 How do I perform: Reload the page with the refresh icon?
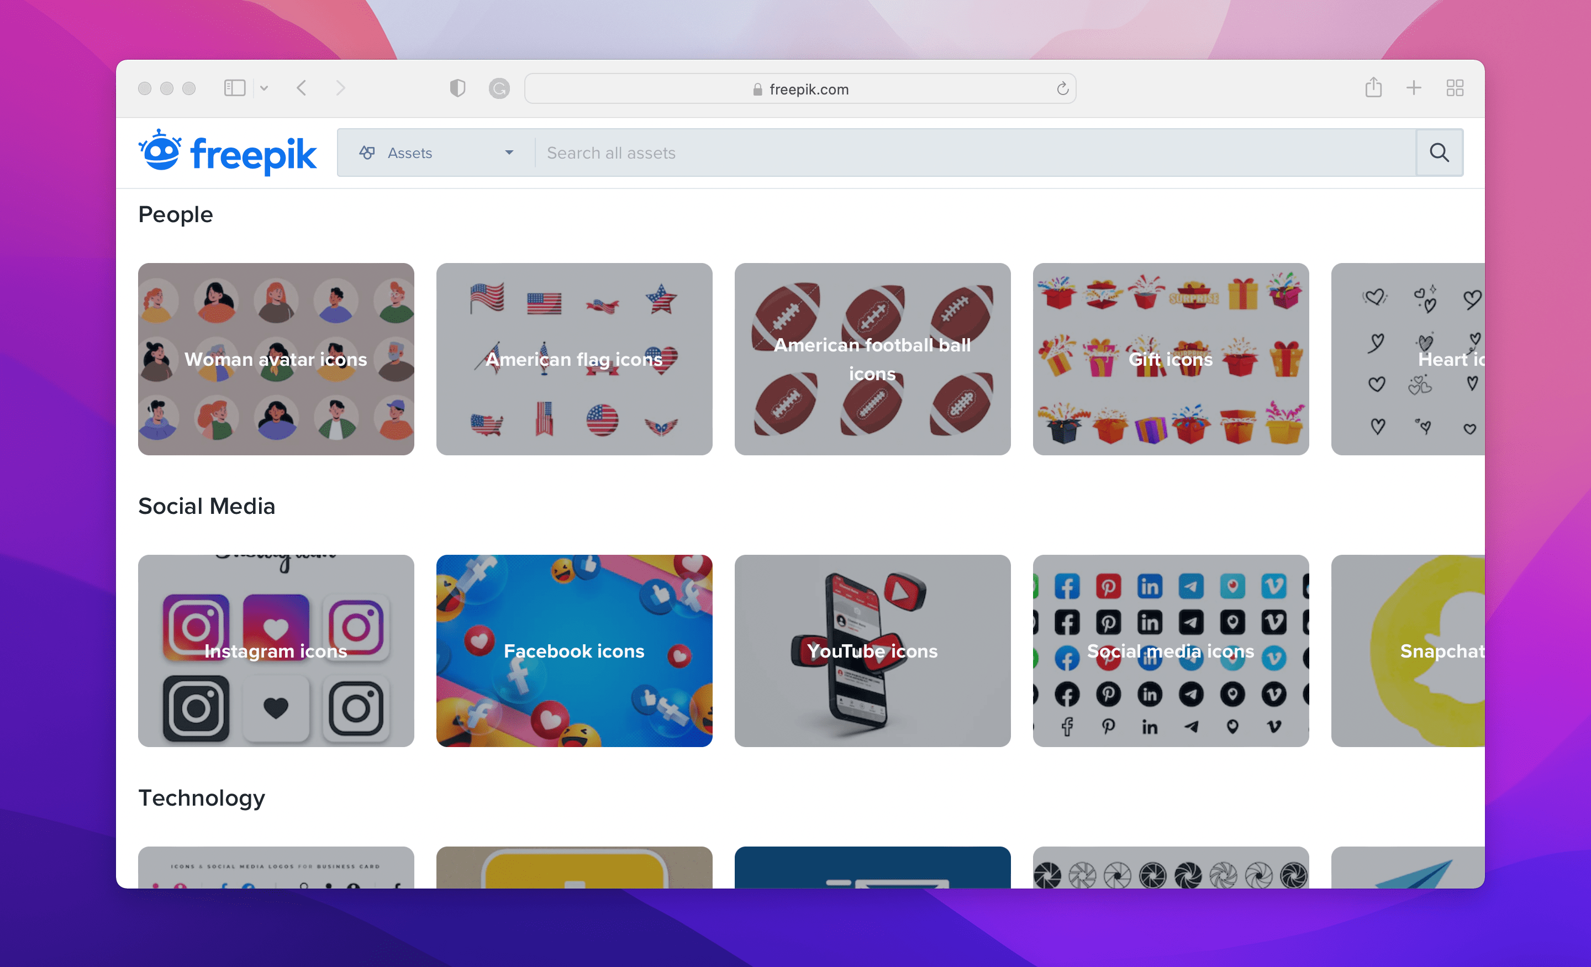click(x=1062, y=88)
